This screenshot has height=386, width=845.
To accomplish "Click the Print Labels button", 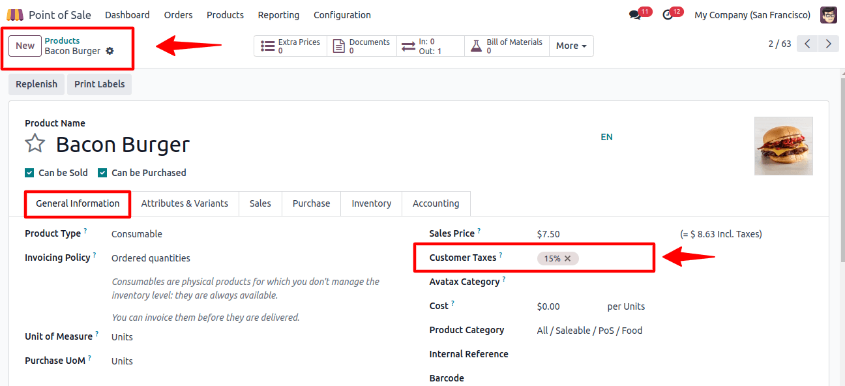I will click(99, 84).
